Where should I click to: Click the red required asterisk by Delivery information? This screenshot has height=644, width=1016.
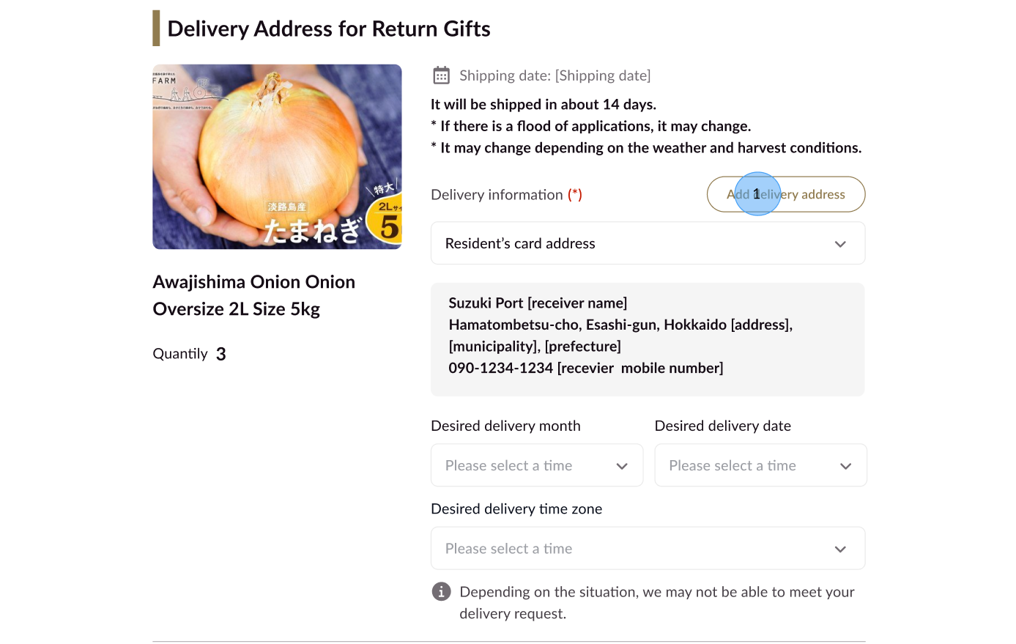point(575,194)
